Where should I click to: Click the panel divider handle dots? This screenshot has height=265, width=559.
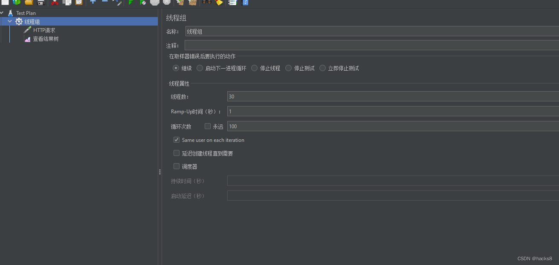(x=160, y=172)
